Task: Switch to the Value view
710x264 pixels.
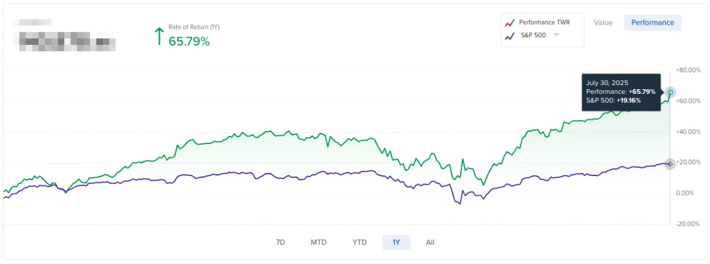Action: 603,23
